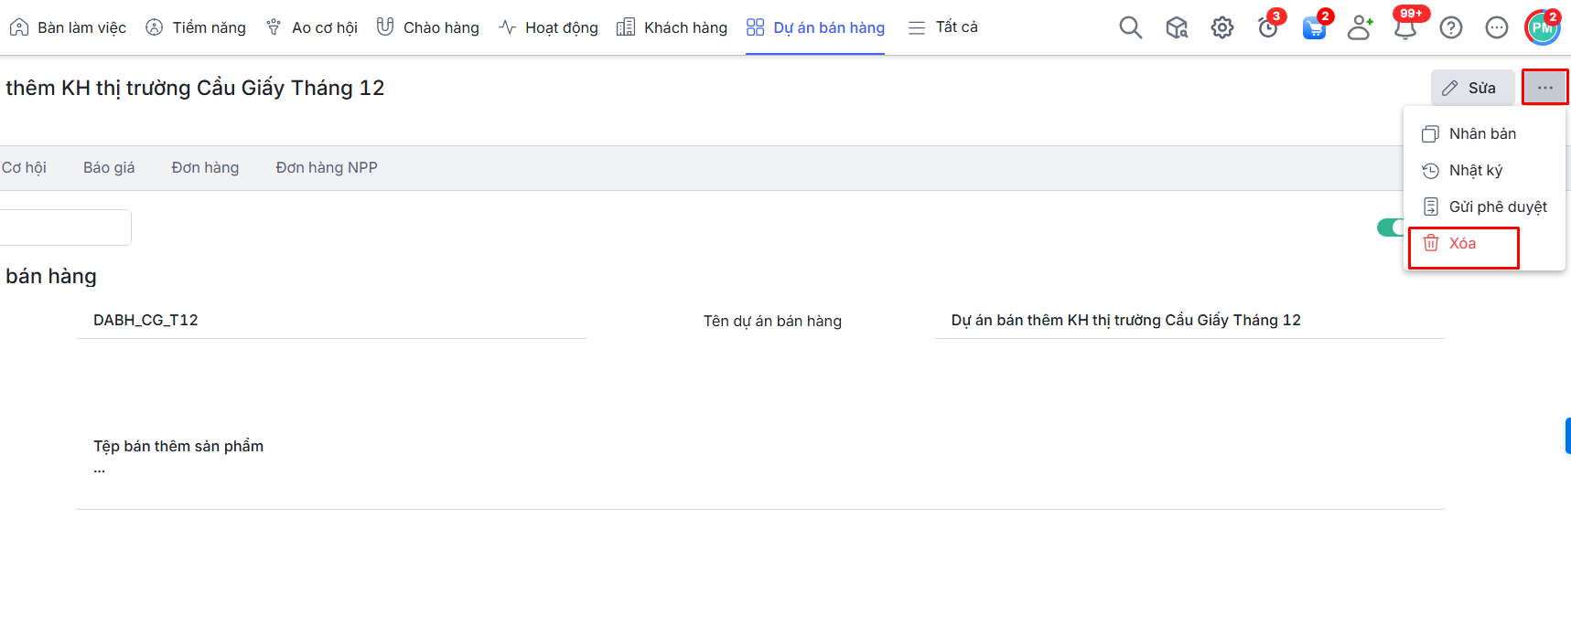Click the Sửa edit button
The image size is (1571, 635).
point(1471,88)
